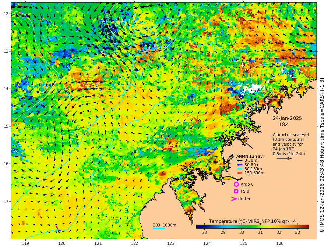Click the '150-300m' depth range label
Image resolution: width=324 pixels, height=250 pixels.
(x=254, y=173)
